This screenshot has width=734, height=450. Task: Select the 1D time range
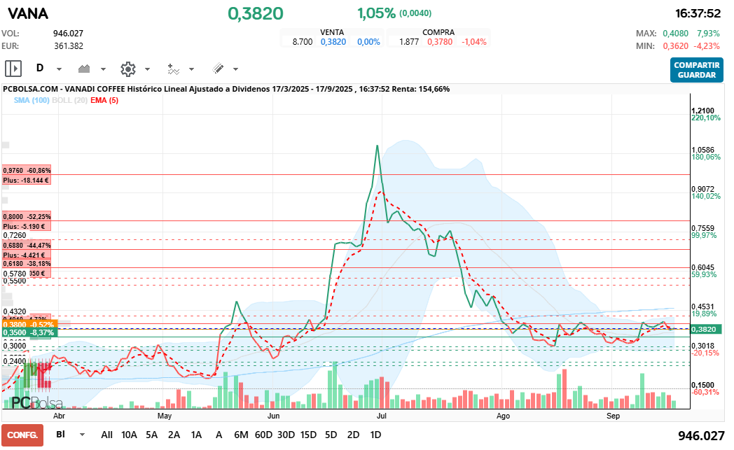375,435
